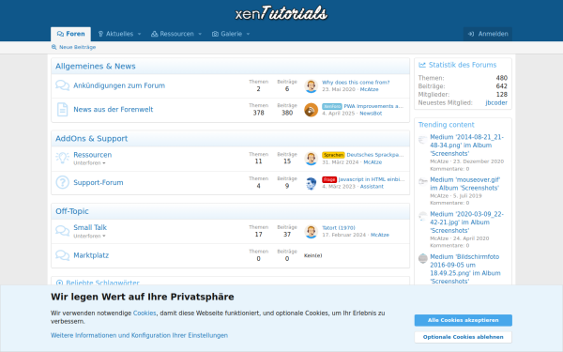Click the red Frage prefix label
Screen dimensions: 563x352
point(329,179)
